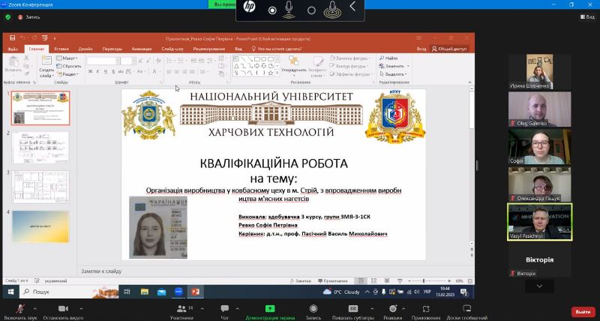Click the red Leave meeting button

583,312
